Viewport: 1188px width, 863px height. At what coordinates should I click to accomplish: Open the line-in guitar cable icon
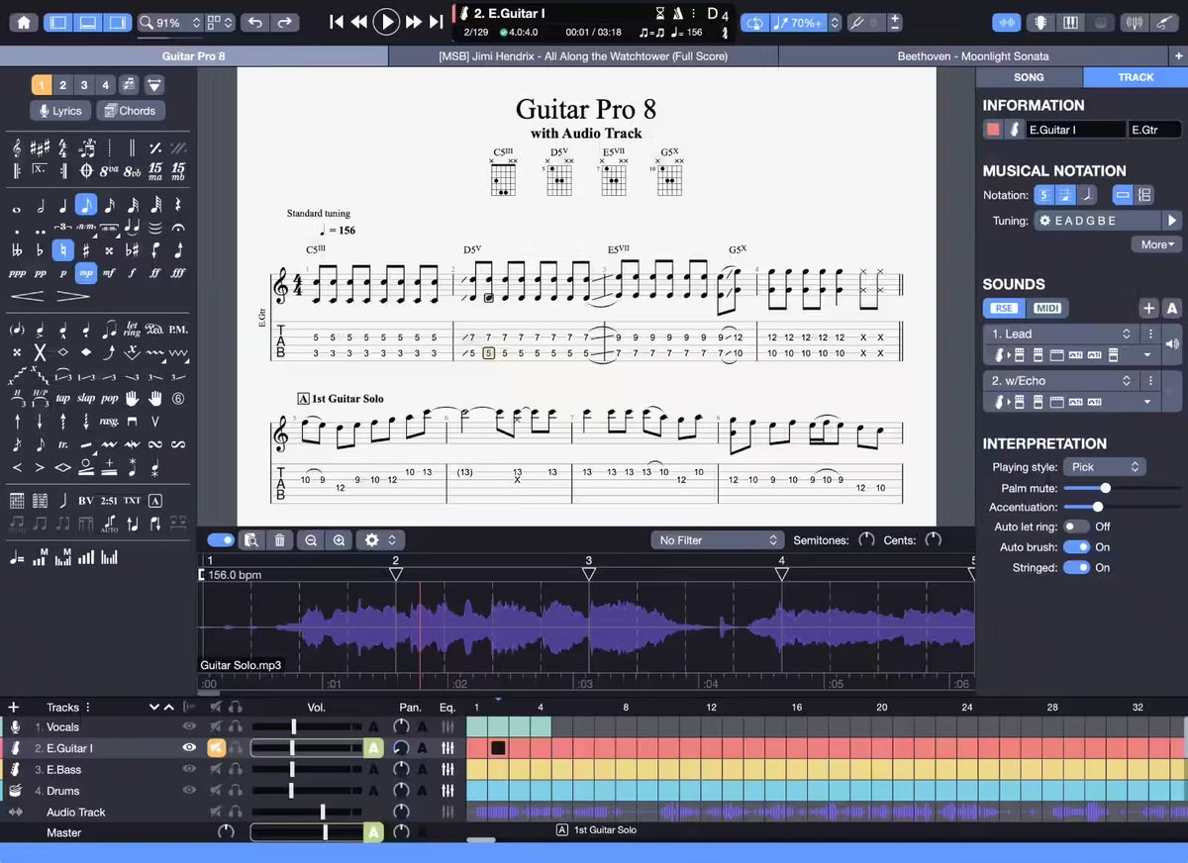[1165, 22]
